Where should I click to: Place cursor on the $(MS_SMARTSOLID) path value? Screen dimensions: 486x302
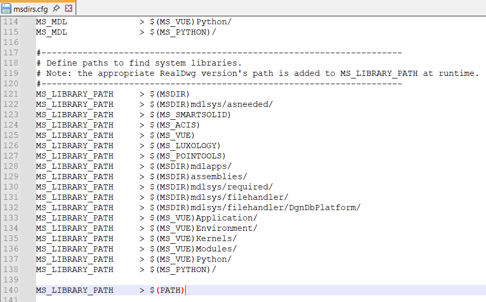pos(190,115)
